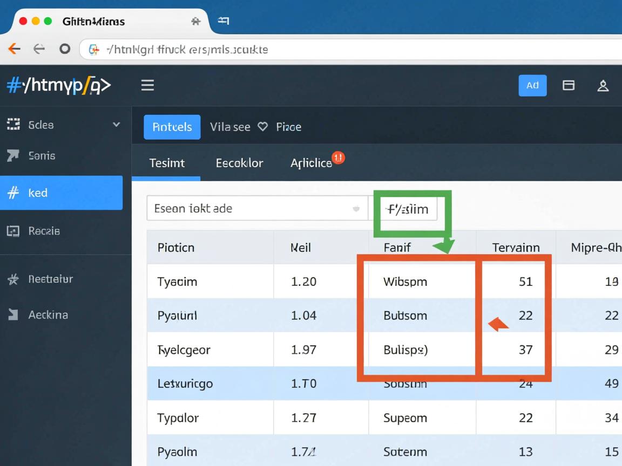Click the blue Ad button

[x=532, y=85]
